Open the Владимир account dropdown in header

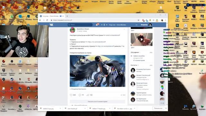coord(147,25)
